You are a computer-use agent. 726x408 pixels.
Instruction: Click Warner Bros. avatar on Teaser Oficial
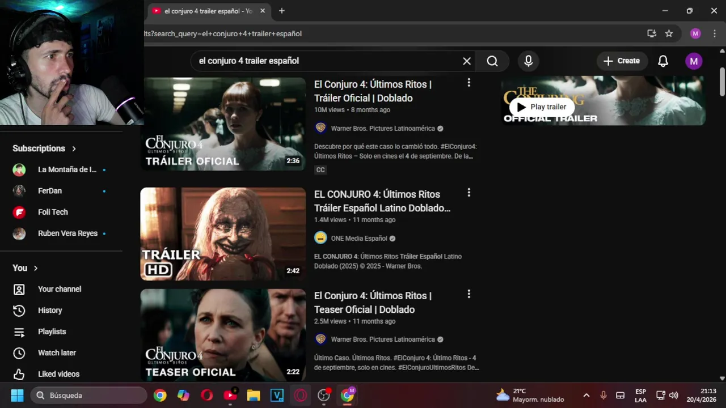[320, 339]
